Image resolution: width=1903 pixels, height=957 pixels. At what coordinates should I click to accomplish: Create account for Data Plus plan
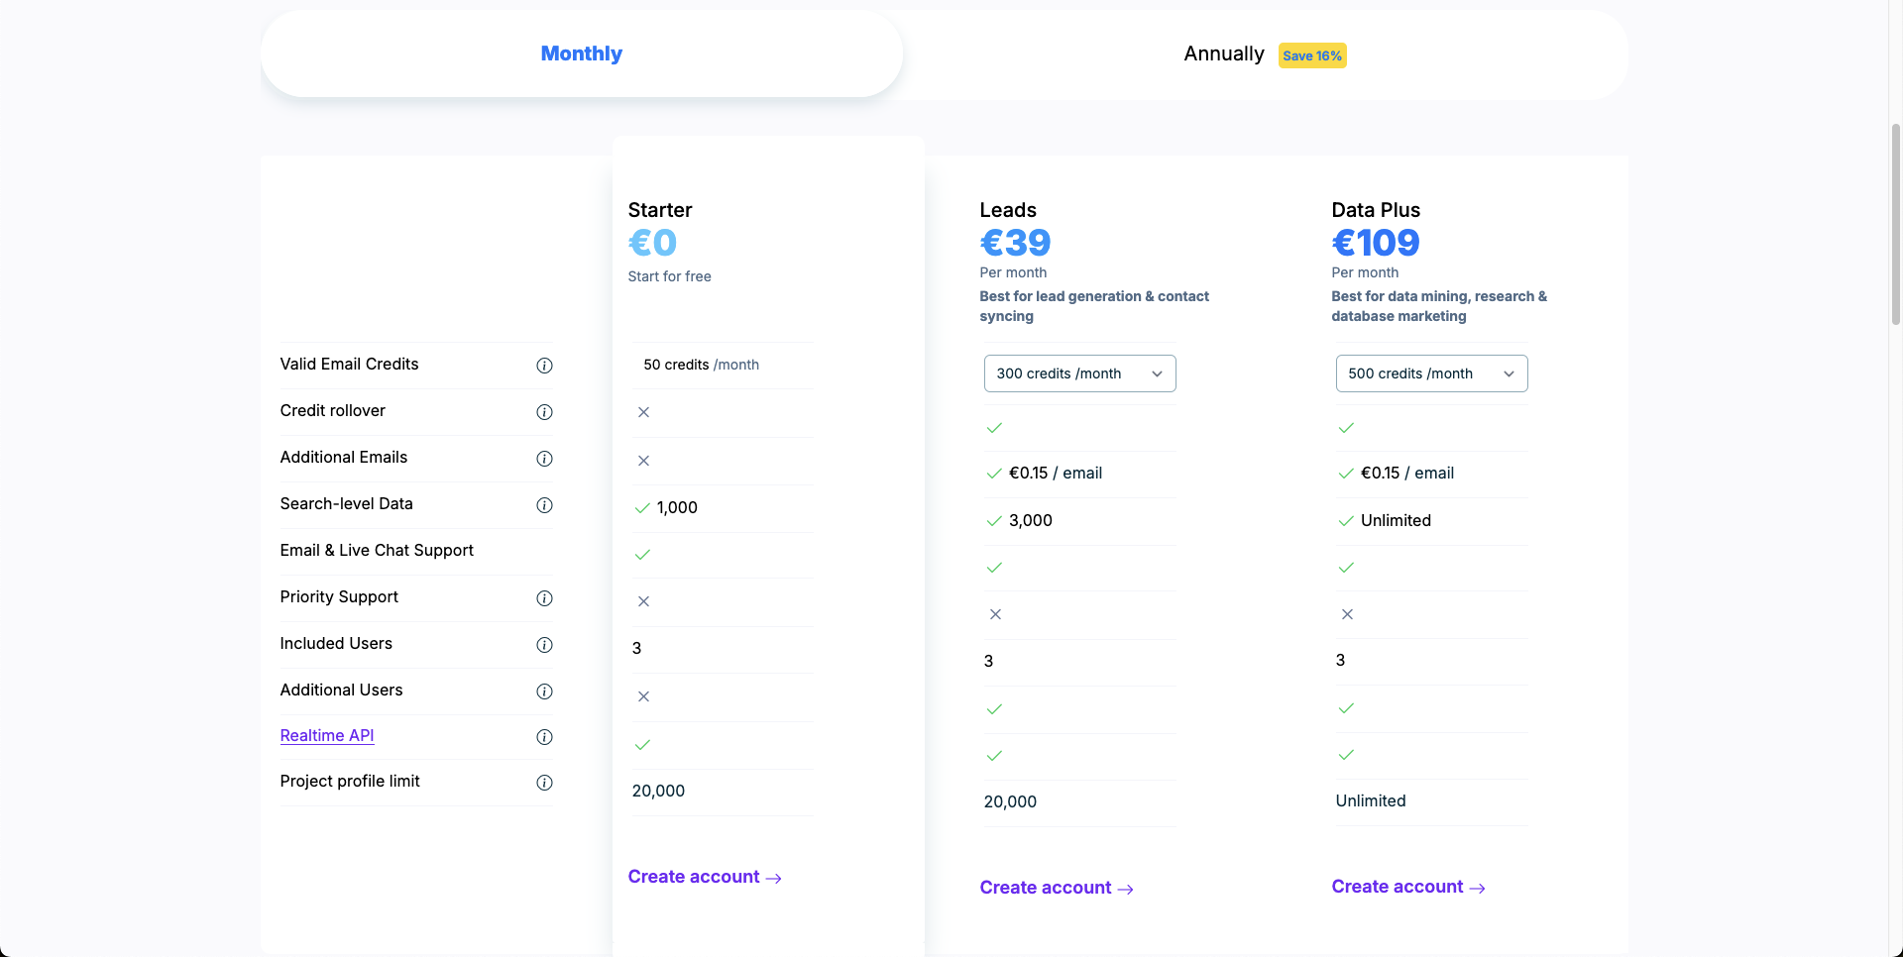tap(1408, 887)
